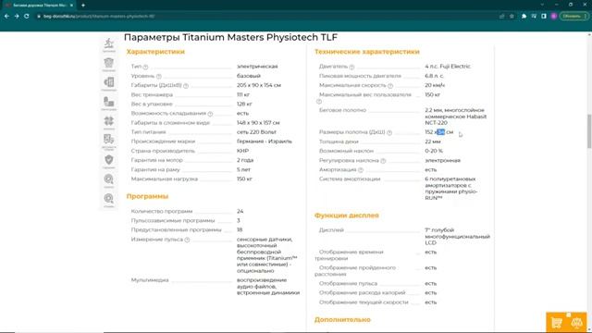Click the Количество программ value 24

[240, 212]
